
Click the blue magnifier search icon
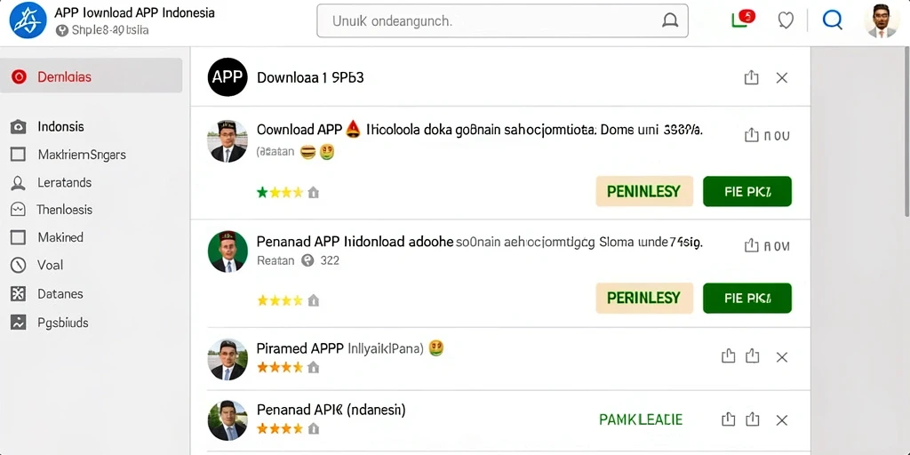click(832, 20)
